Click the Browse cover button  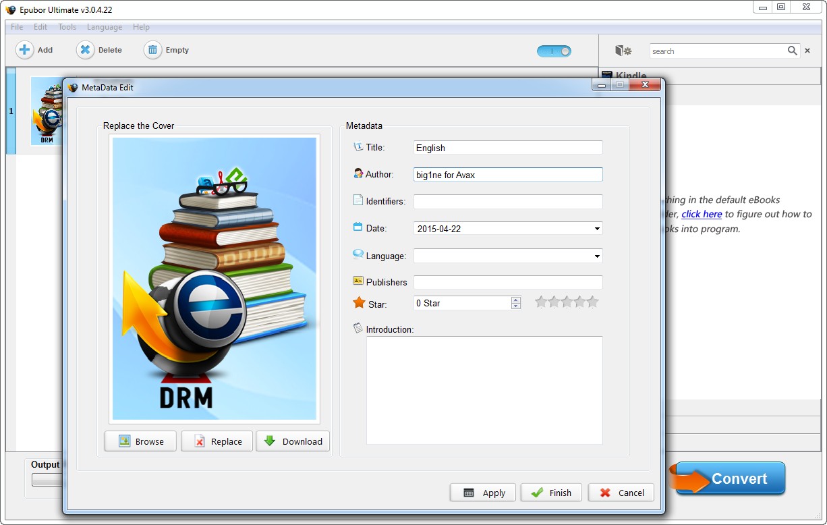(x=140, y=441)
